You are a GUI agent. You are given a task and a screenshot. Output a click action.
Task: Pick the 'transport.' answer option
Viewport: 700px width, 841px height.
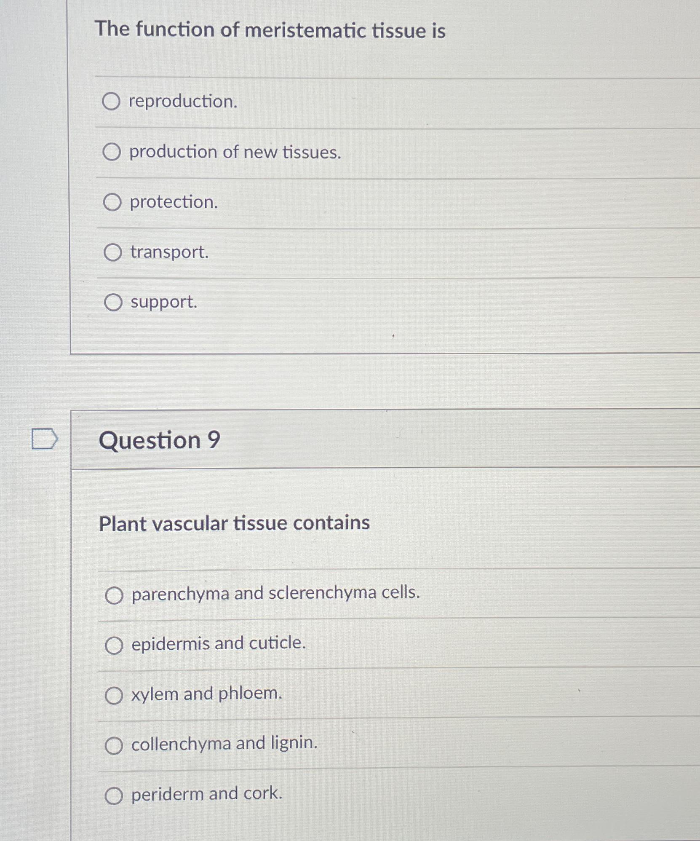tap(112, 253)
